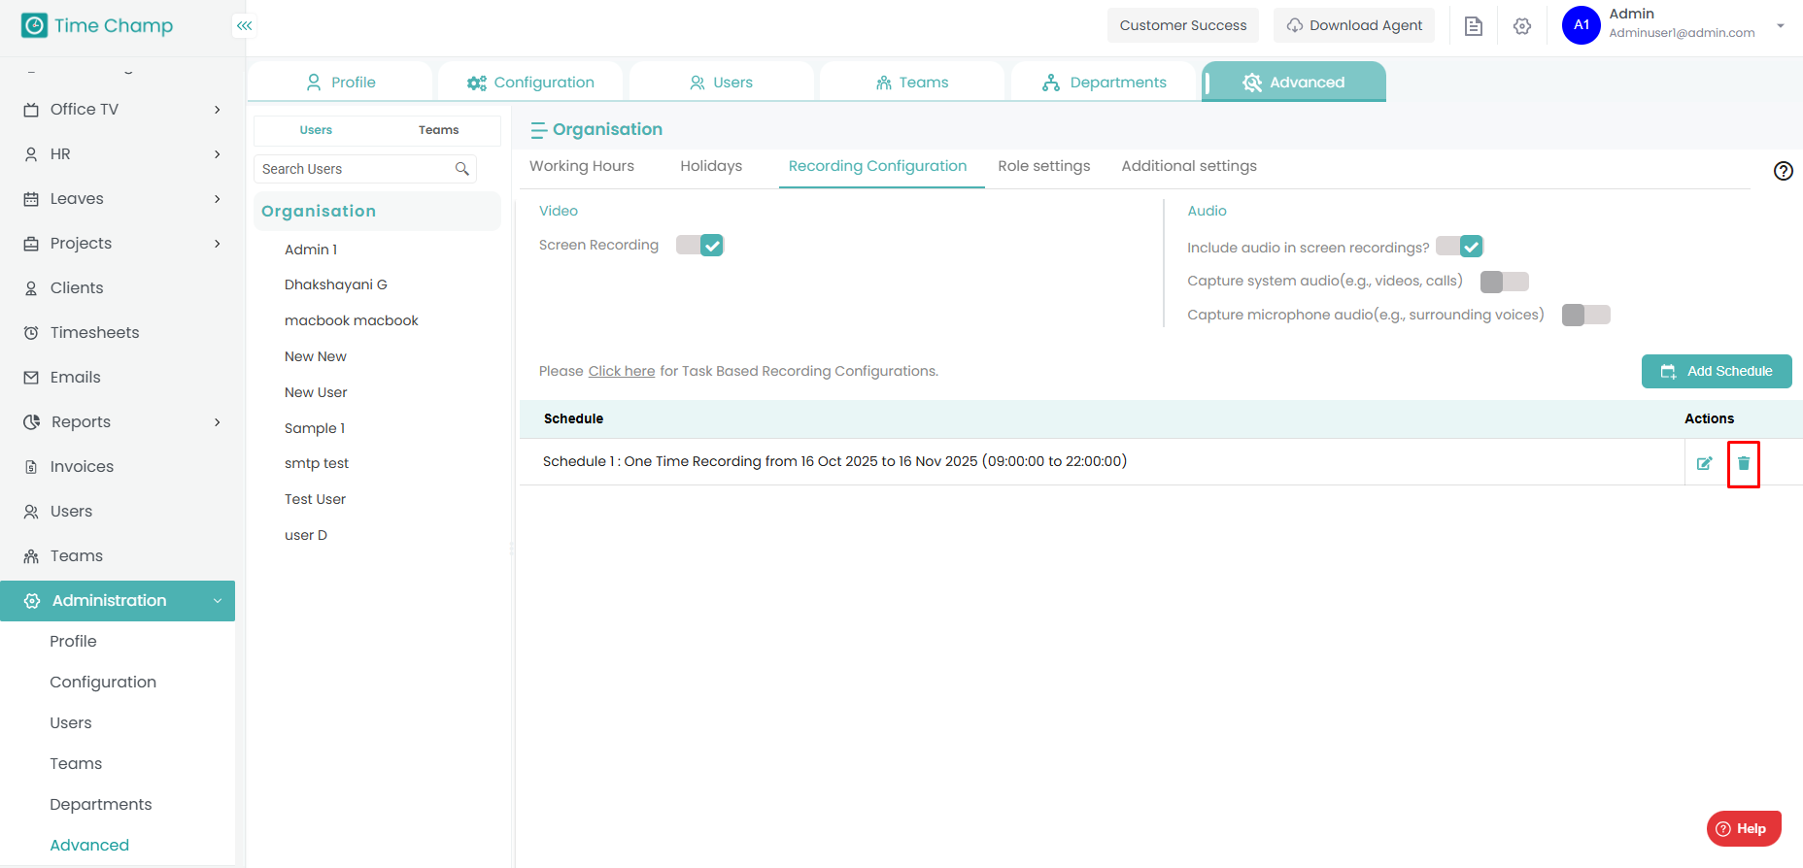This screenshot has width=1803, height=868.
Task: Focus the Search Users input field
Action: point(355,169)
